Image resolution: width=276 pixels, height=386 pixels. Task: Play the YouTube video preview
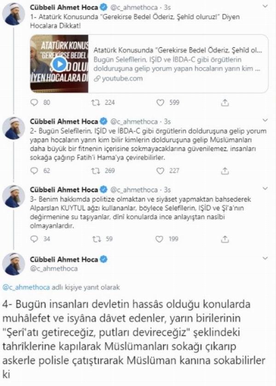coord(59,64)
